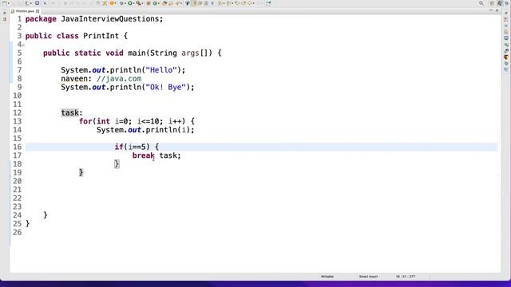Viewport: 511px width, 287px height.
Task: Click the green Run button in the toolbar
Action: tap(130, 3)
